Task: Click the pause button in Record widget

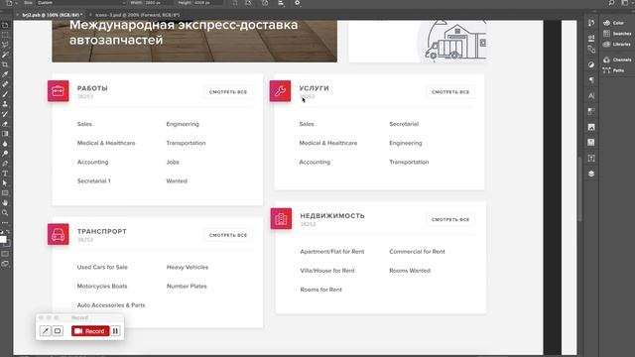Action: coord(115,331)
